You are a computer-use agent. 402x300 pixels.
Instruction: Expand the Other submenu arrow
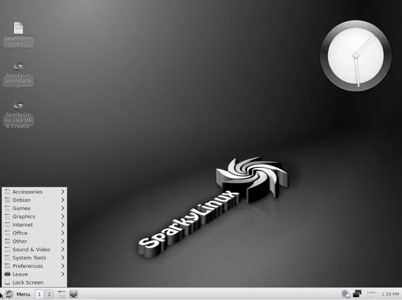[62, 241]
